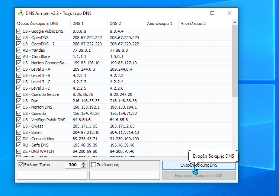Click the empty status field under Συνδυασμός
Viewport: 279px width, 196px height.
[x=124, y=175]
